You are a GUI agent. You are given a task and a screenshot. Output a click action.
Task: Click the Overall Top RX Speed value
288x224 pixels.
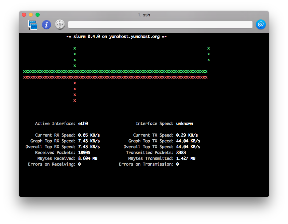click(89, 147)
